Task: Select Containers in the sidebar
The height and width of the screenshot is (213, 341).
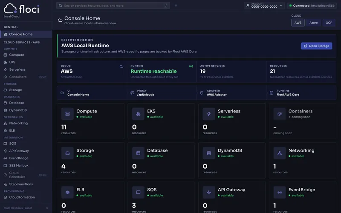Action: click(26, 77)
